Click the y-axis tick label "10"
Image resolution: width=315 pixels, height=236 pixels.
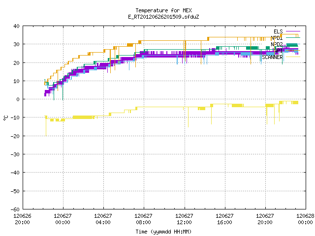pos(16,81)
